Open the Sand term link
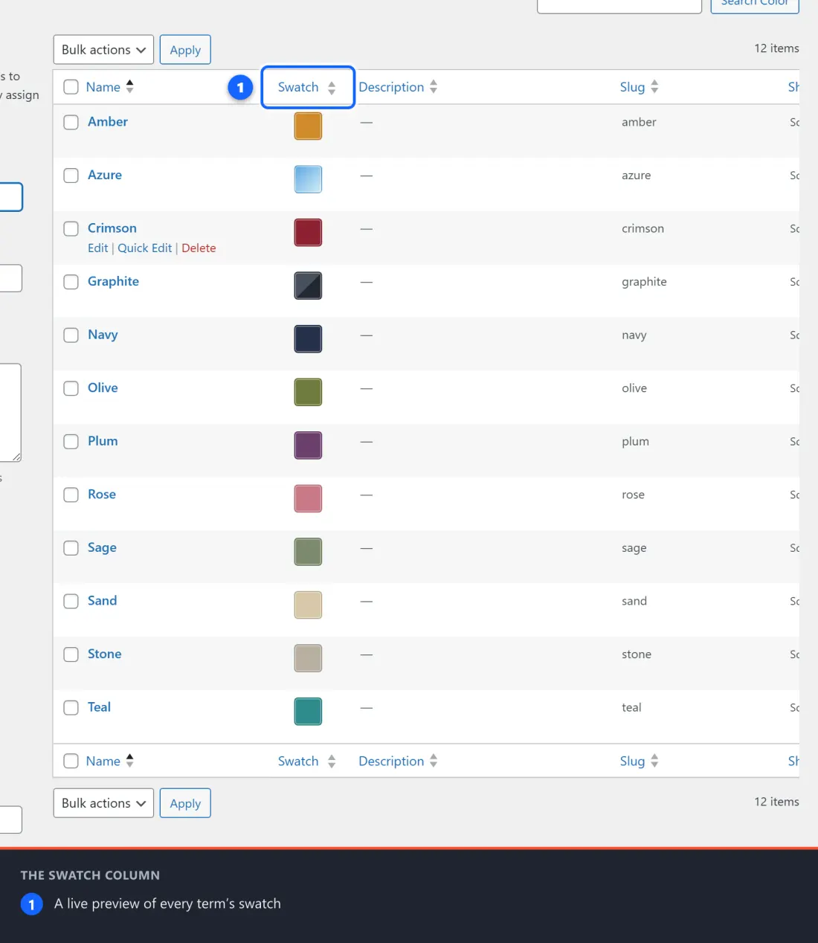This screenshot has width=818, height=943. tap(102, 600)
